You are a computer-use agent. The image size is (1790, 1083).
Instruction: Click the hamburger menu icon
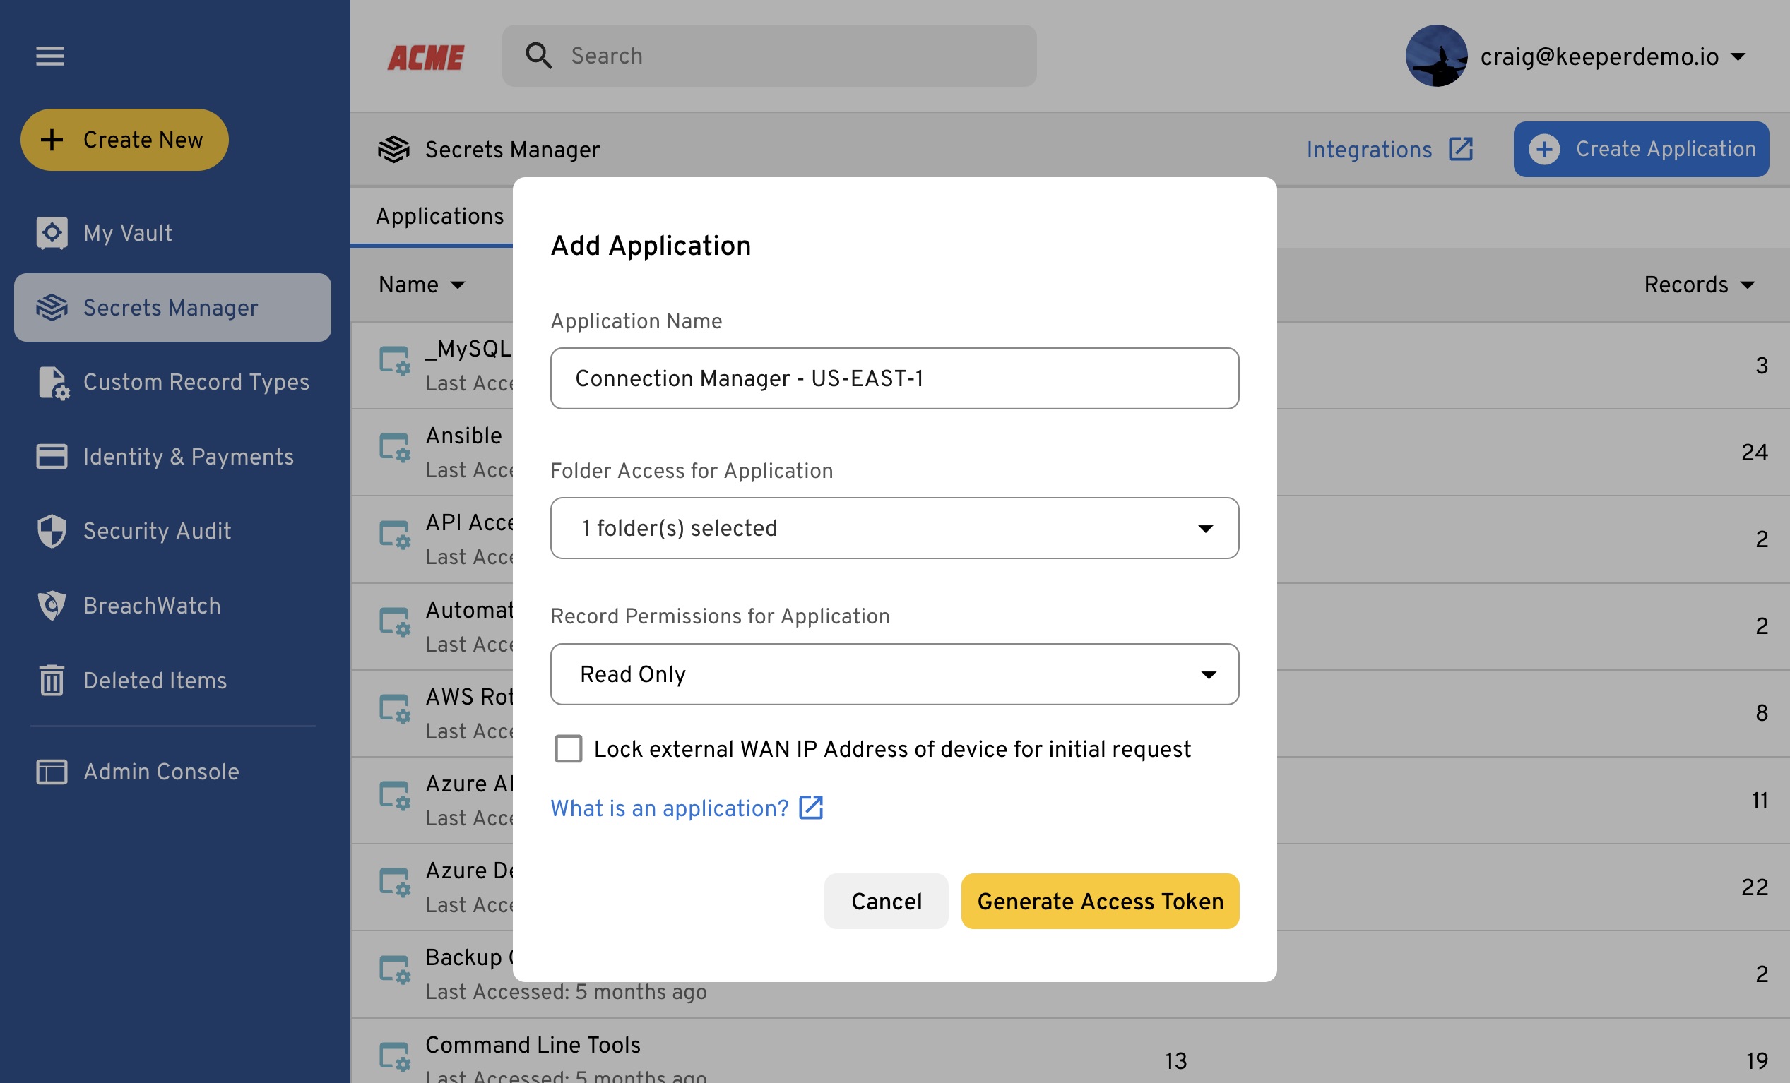pos(50,56)
